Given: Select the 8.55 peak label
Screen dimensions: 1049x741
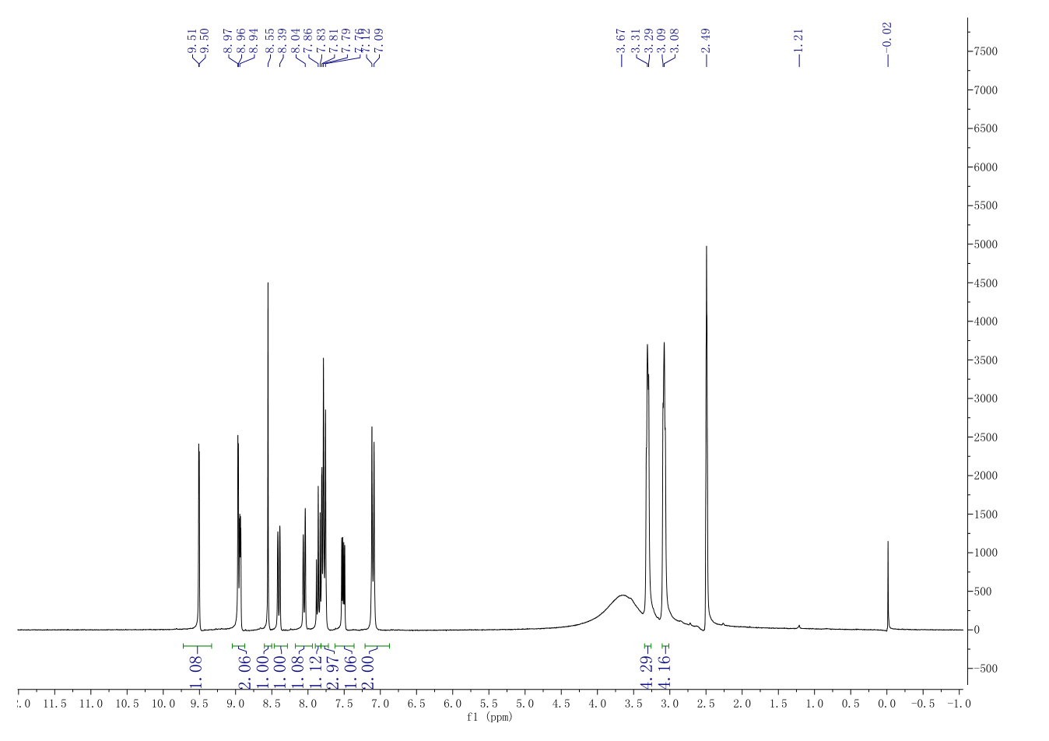Looking at the screenshot, I should [268, 40].
